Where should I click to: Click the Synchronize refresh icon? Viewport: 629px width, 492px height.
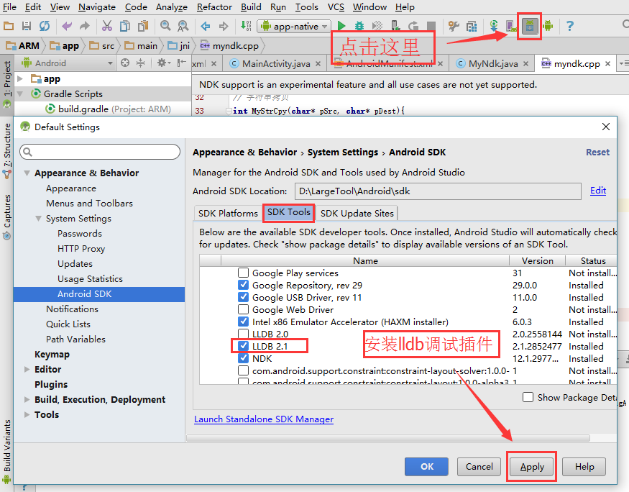(x=45, y=27)
